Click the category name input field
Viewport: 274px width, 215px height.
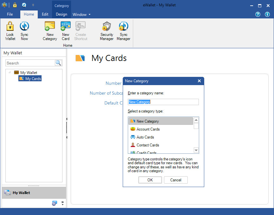163,102
